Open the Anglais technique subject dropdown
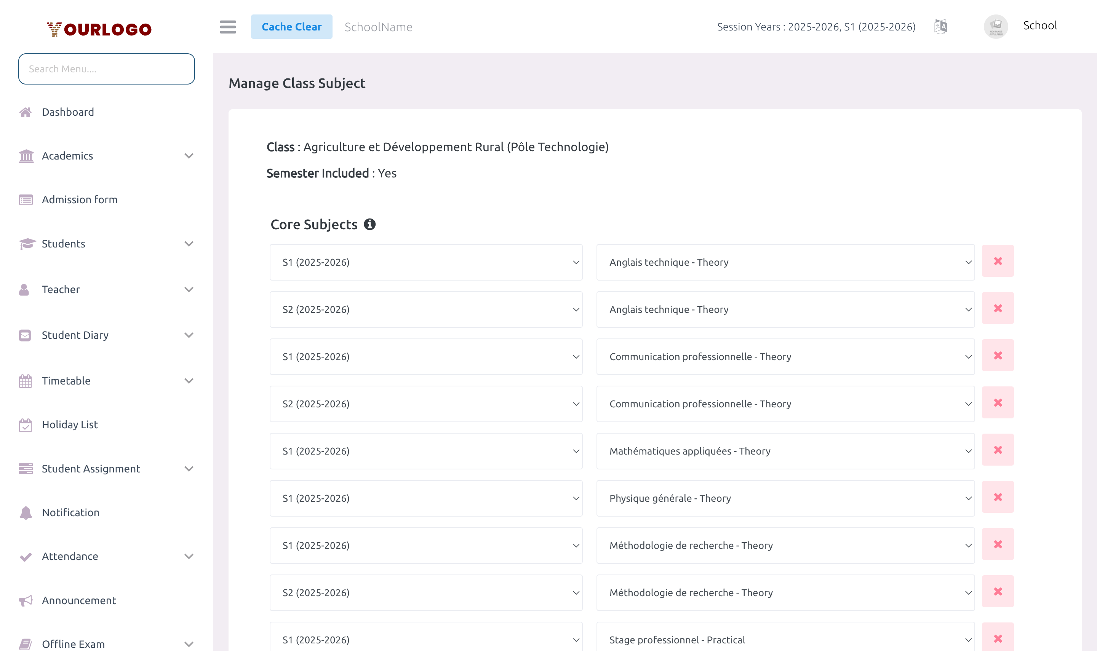The height and width of the screenshot is (651, 1097). (x=785, y=262)
